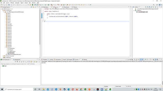The height and width of the screenshot is (91, 163).
Task: Switch to the Dessert.java editor tab
Action: (x=66, y=7)
